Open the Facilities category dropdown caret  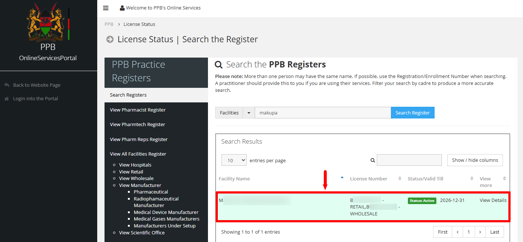[249, 113]
